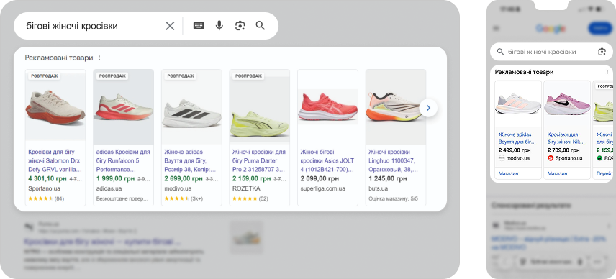Open Puma Darter Pro 2 product link
This screenshot has width=616, height=279.
point(259,160)
